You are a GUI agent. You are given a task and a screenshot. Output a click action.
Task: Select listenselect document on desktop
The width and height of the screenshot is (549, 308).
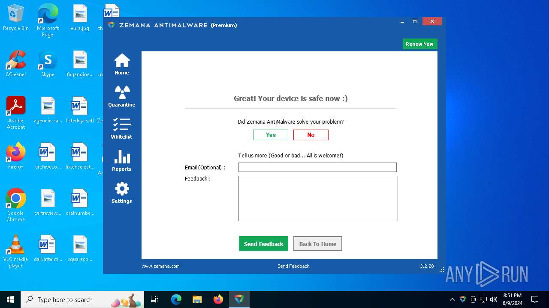(80, 156)
